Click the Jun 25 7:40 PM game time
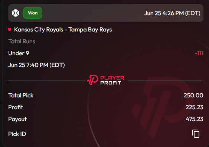The width and height of the screenshot is (209, 147). tap(36, 65)
